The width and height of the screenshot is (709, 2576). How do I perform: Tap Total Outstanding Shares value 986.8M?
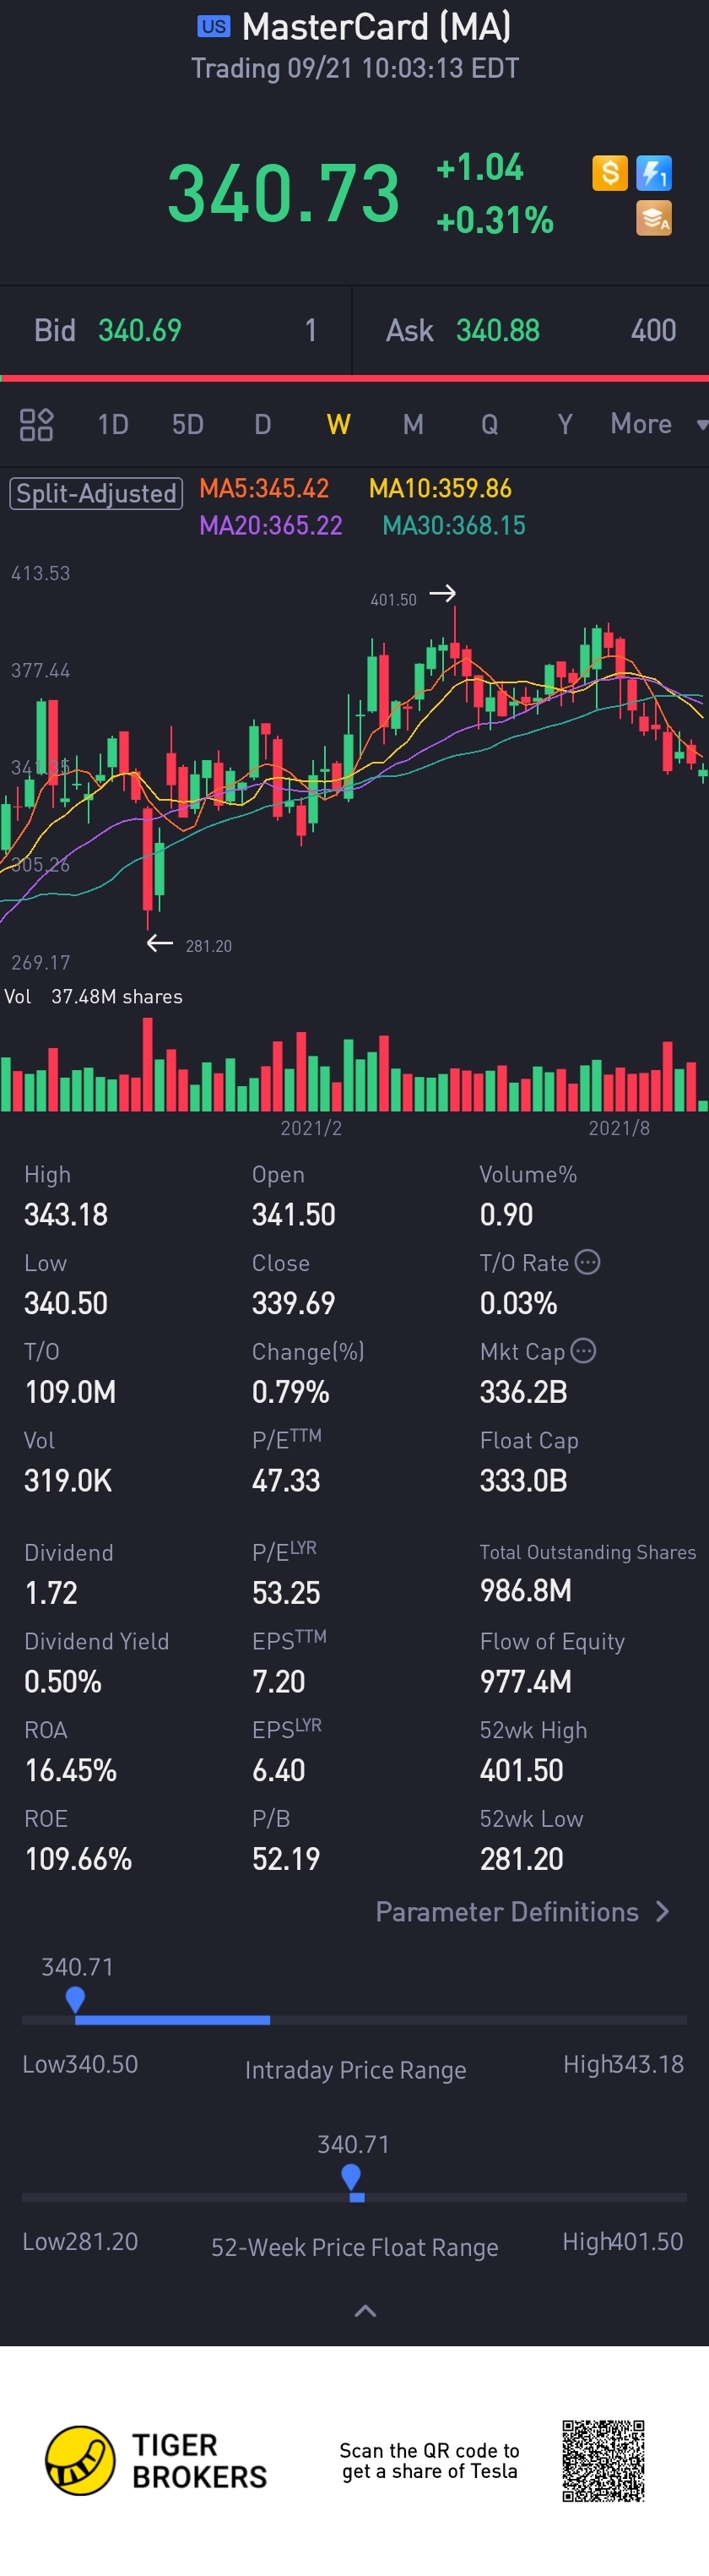(526, 1590)
